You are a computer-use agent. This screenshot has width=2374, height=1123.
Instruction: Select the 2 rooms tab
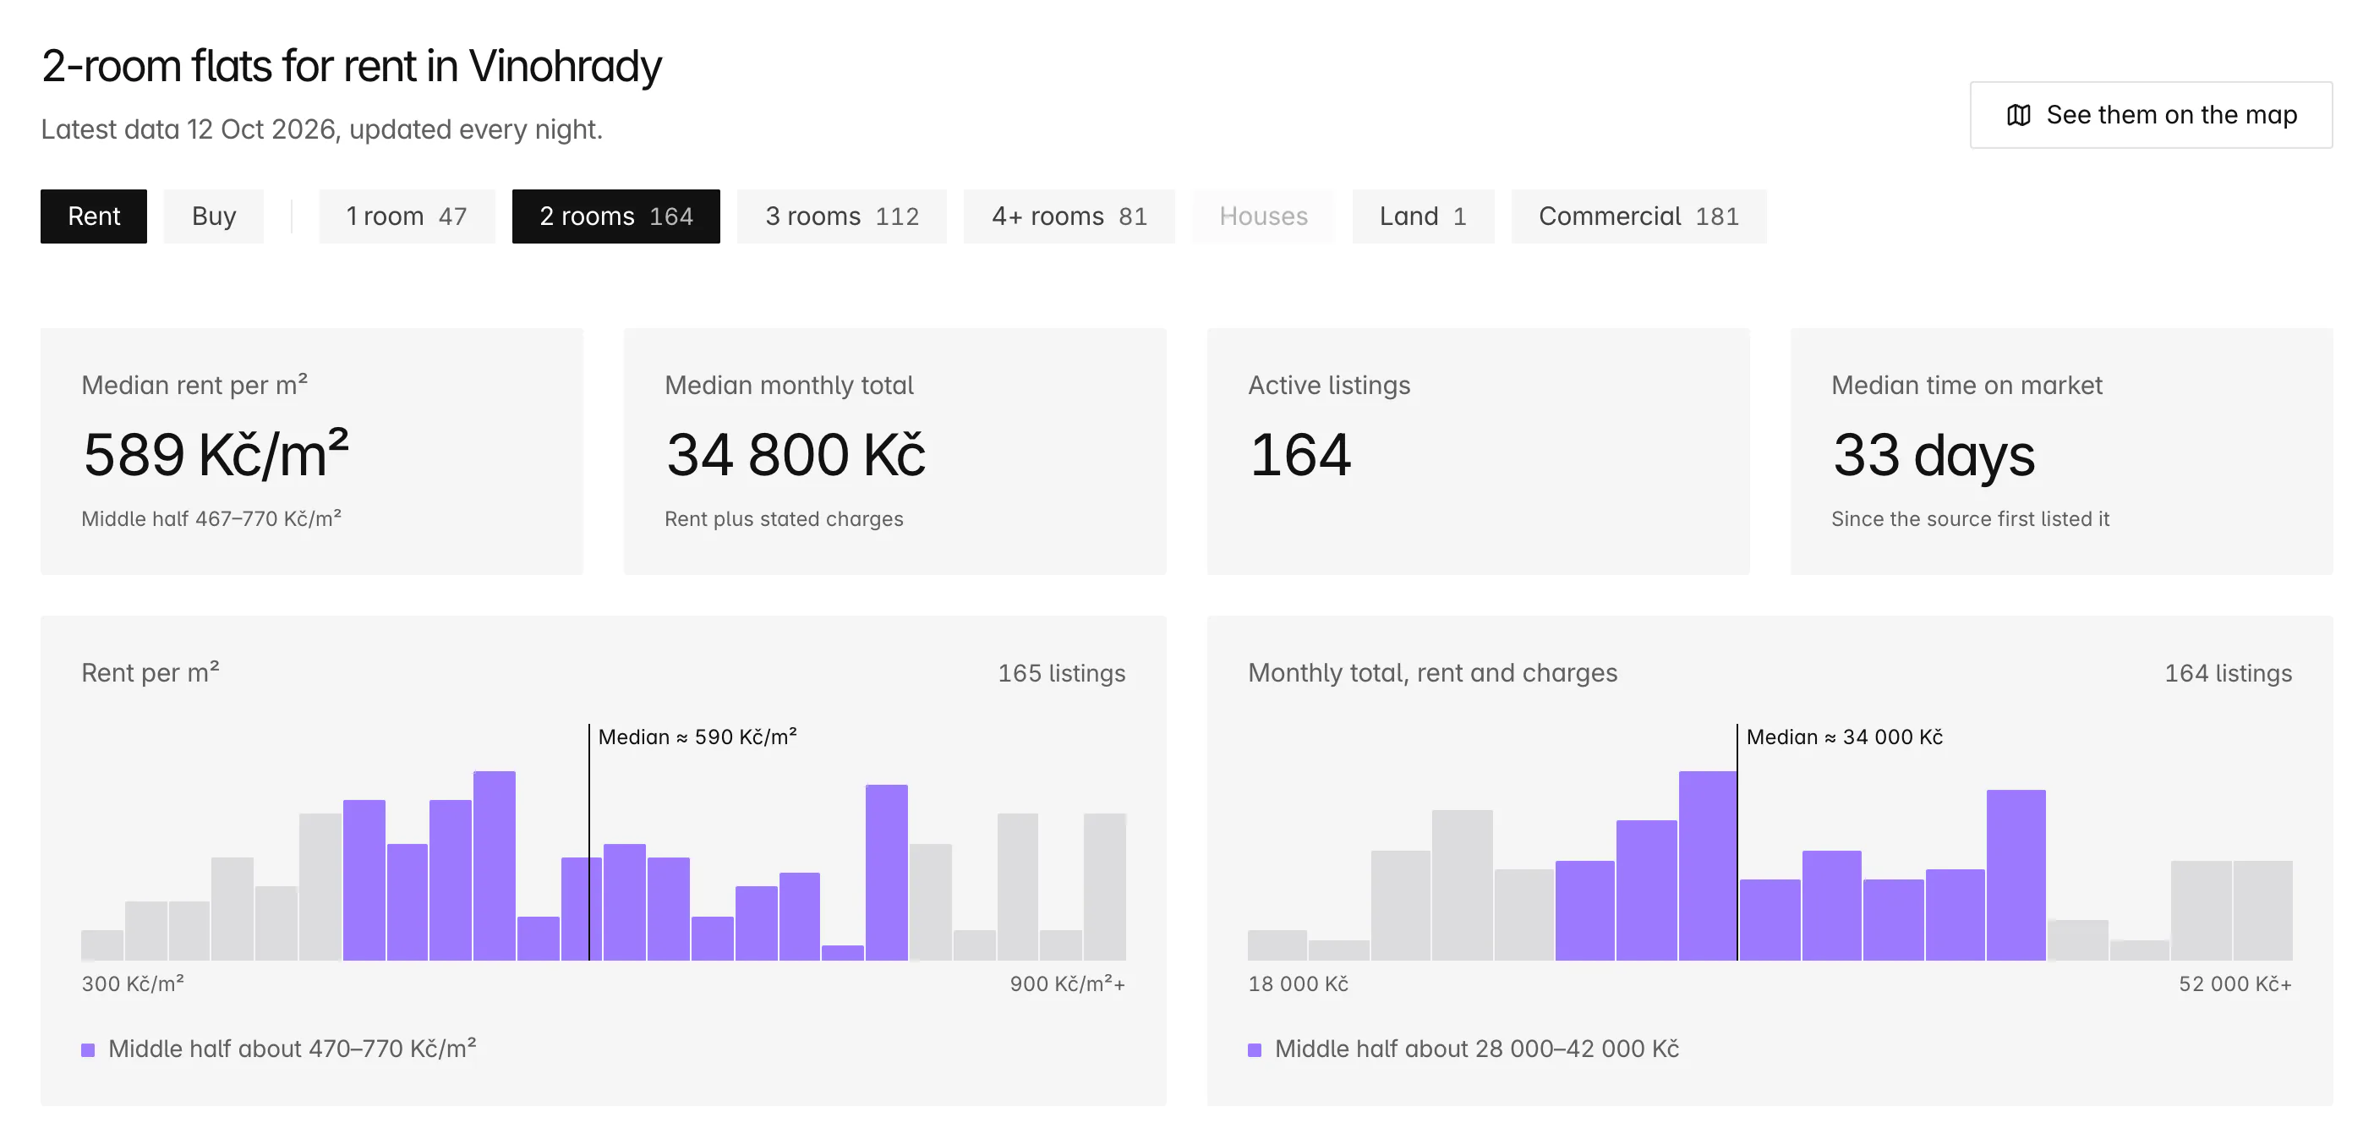click(615, 216)
